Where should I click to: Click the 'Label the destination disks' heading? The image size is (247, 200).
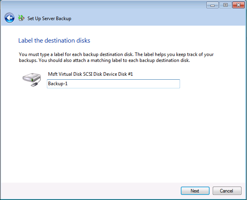coord(54,41)
